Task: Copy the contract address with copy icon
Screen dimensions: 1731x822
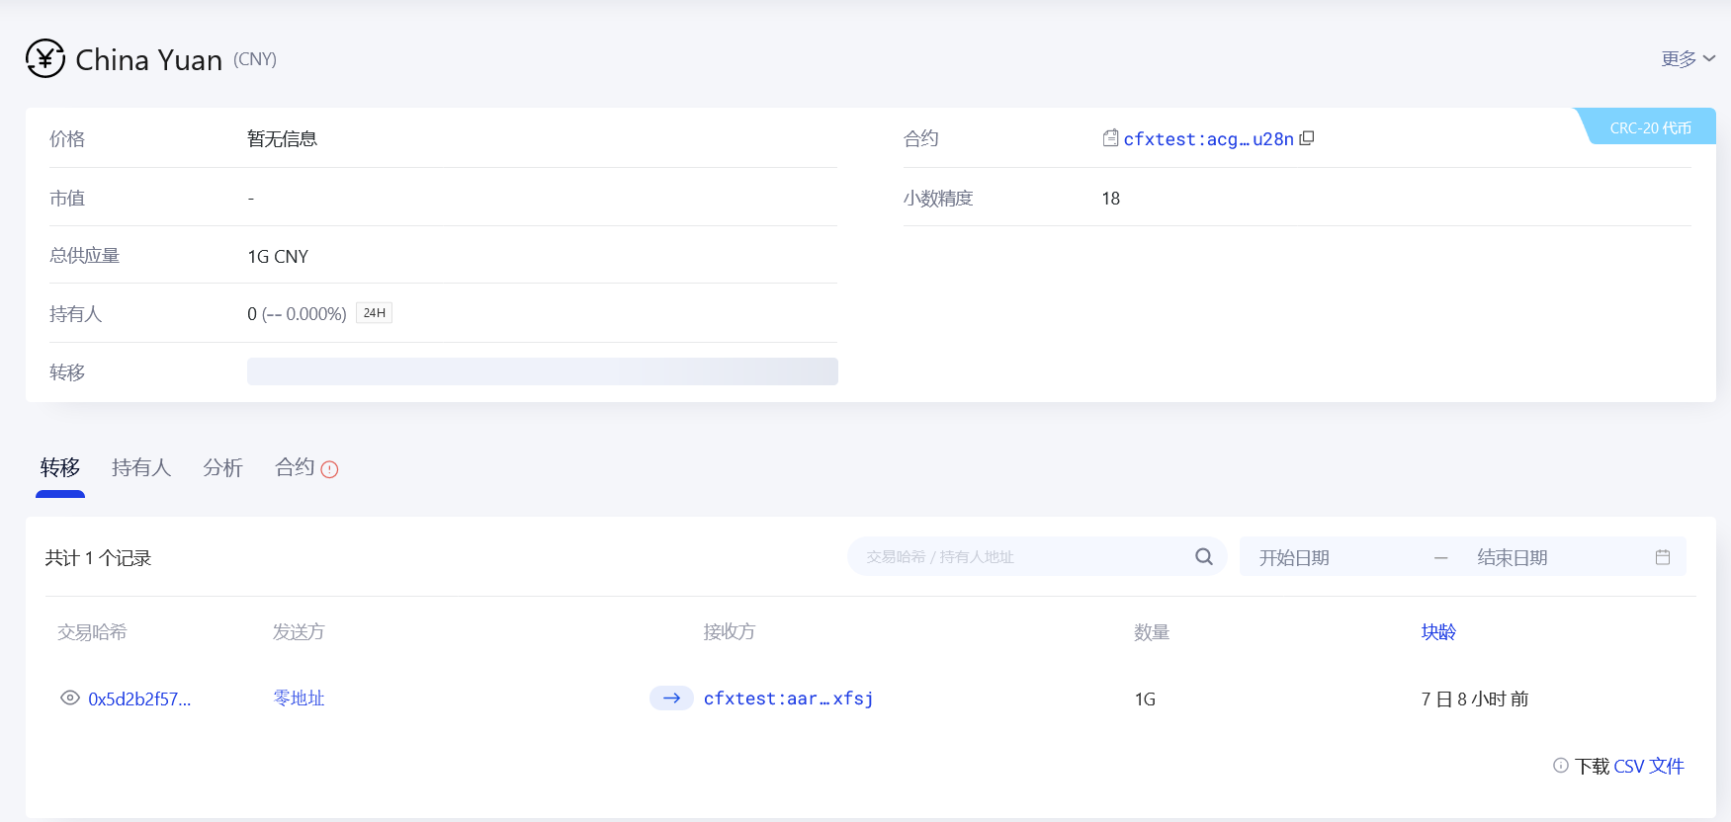Action: 1307,138
